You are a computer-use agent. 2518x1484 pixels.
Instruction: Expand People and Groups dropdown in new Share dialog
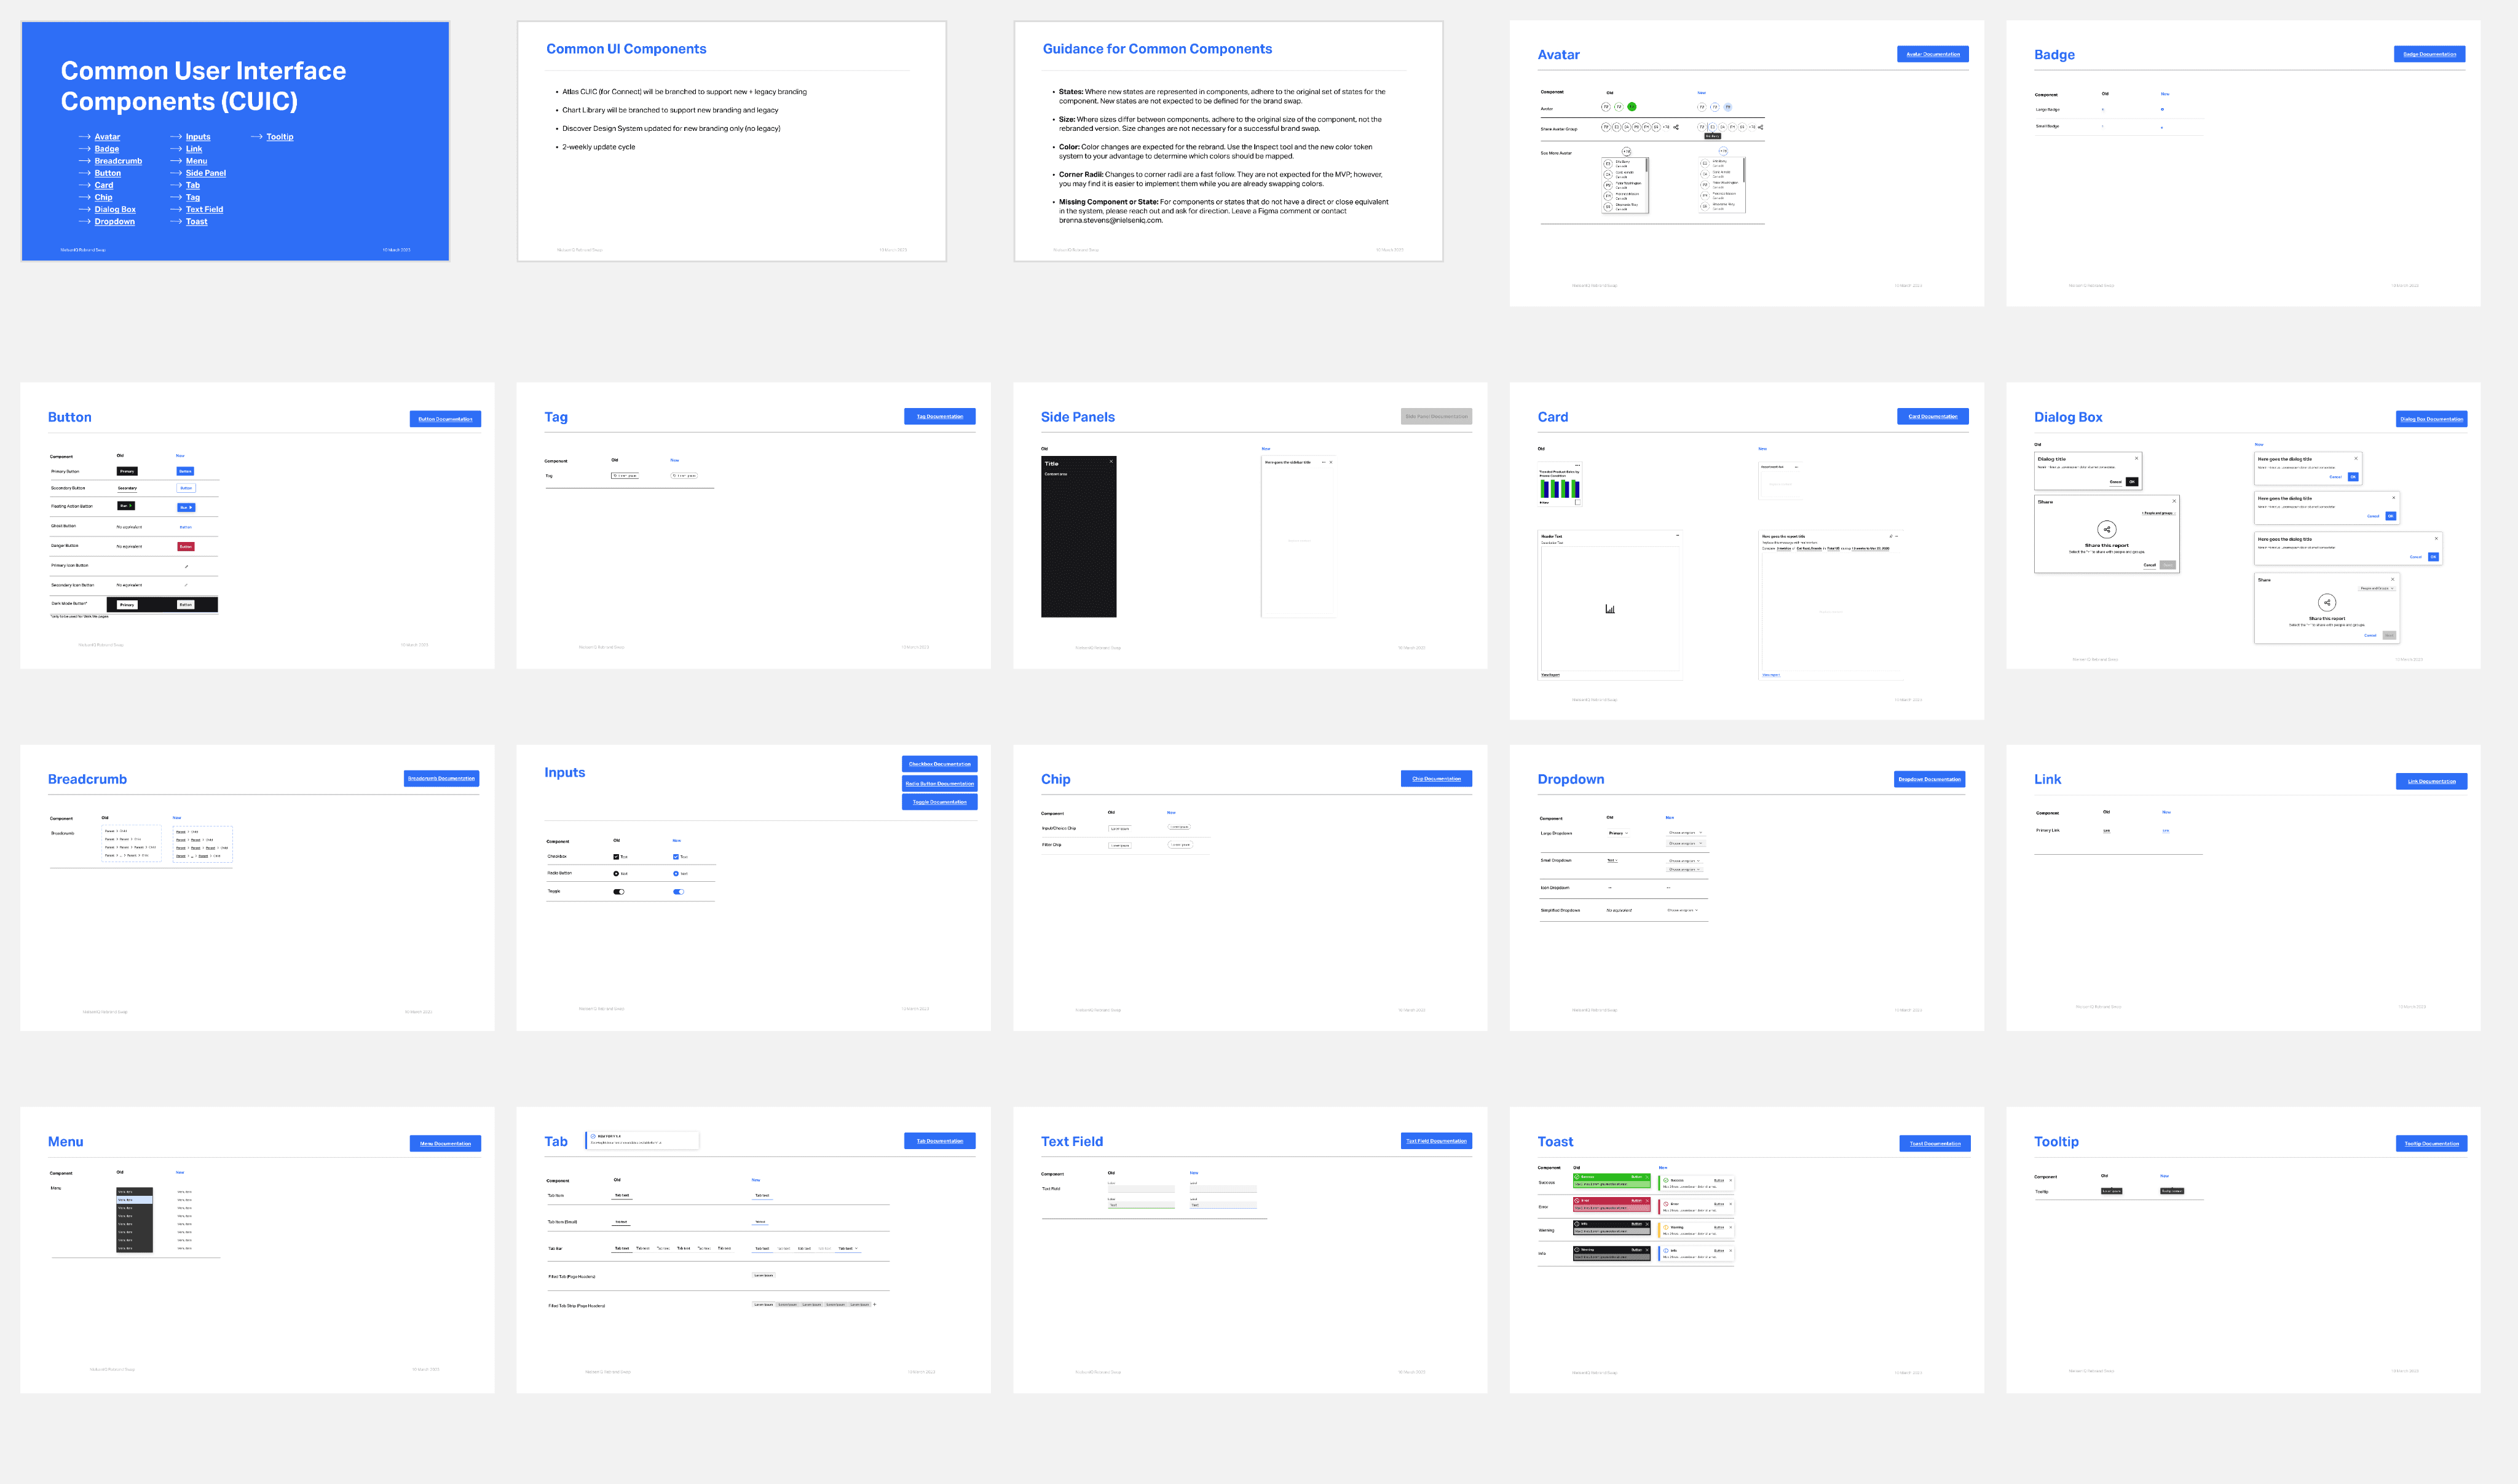pyautogui.click(x=2377, y=588)
